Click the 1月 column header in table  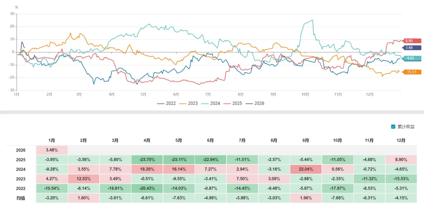pos(51,140)
